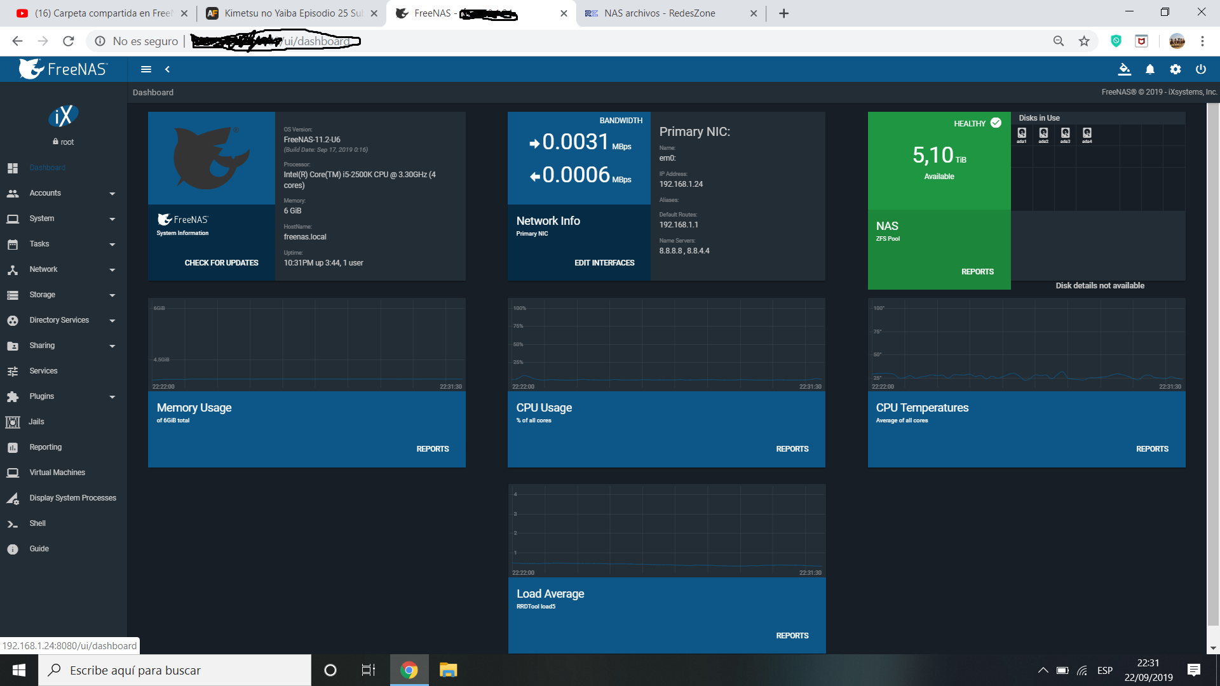Viewport: 1220px width, 686px height.
Task: Expand the Accounts menu arrow
Action: tap(112, 194)
